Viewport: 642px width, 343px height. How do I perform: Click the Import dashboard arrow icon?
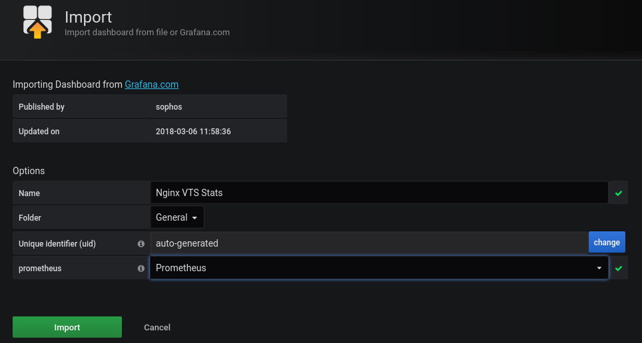tap(37, 22)
